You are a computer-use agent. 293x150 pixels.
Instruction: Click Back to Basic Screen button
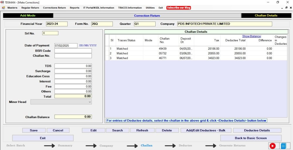(x=251, y=138)
